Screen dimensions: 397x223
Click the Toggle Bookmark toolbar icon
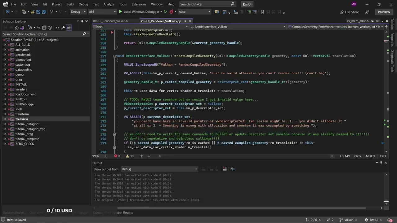point(262,12)
